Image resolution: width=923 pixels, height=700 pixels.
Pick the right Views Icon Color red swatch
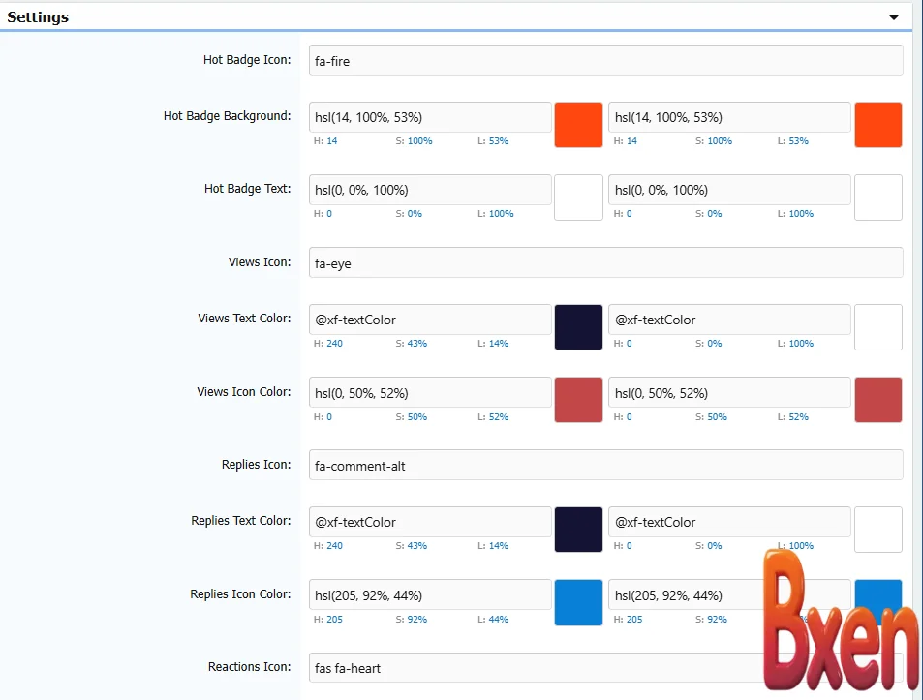[x=877, y=400]
